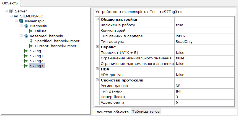Click the arrow icon beside CurrentChannelNumber
Image resolution: width=238 pixels, height=116 pixels.
(x=31, y=46)
